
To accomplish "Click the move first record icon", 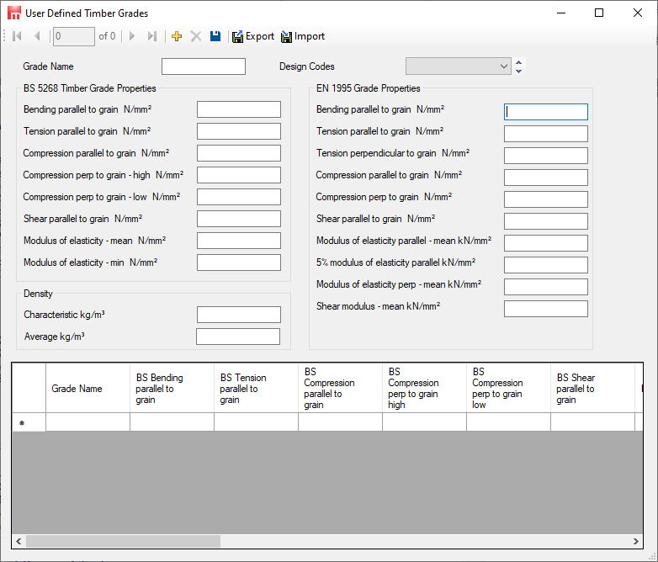I will pyautogui.click(x=17, y=36).
